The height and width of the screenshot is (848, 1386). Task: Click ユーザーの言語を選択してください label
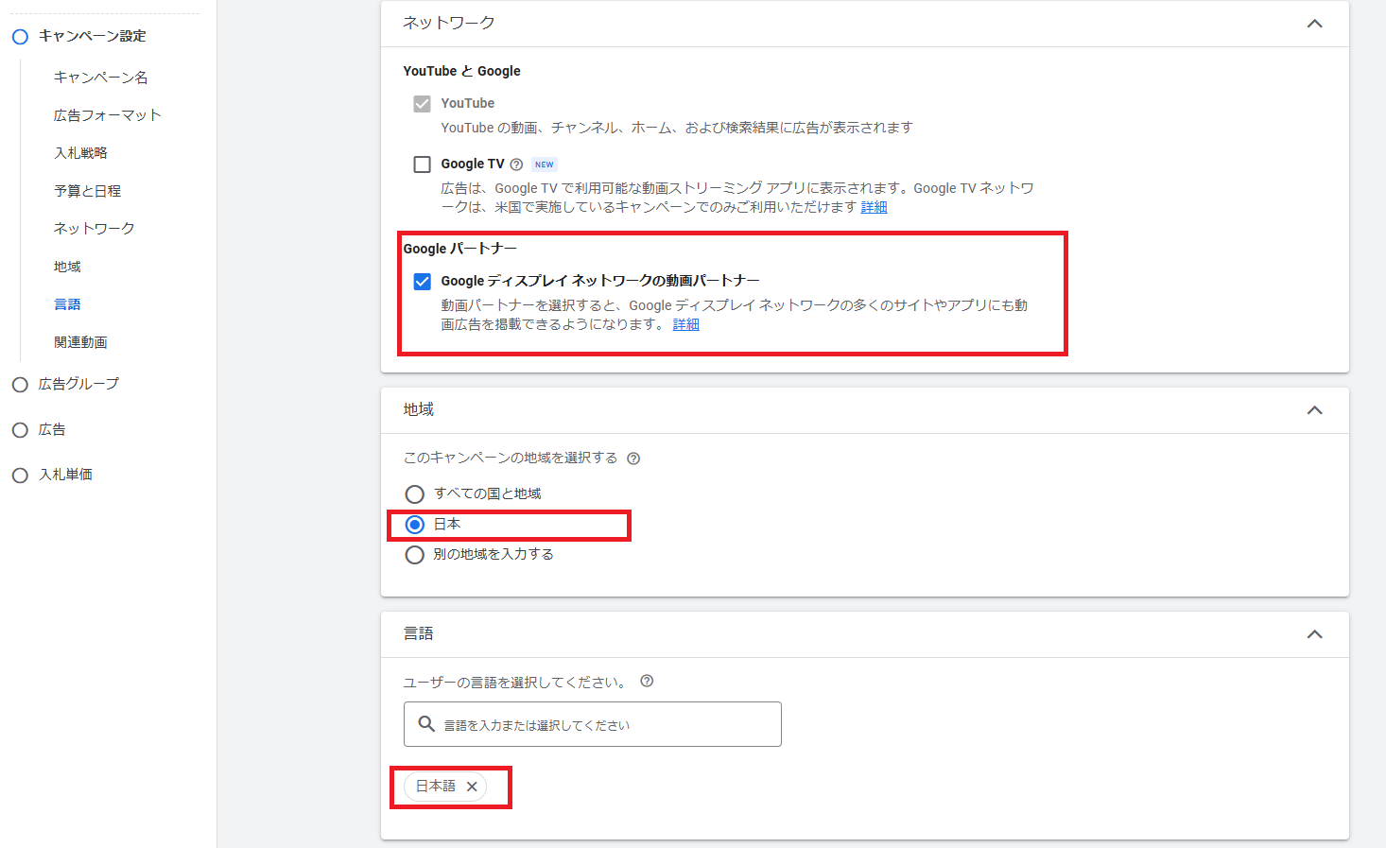tap(514, 682)
